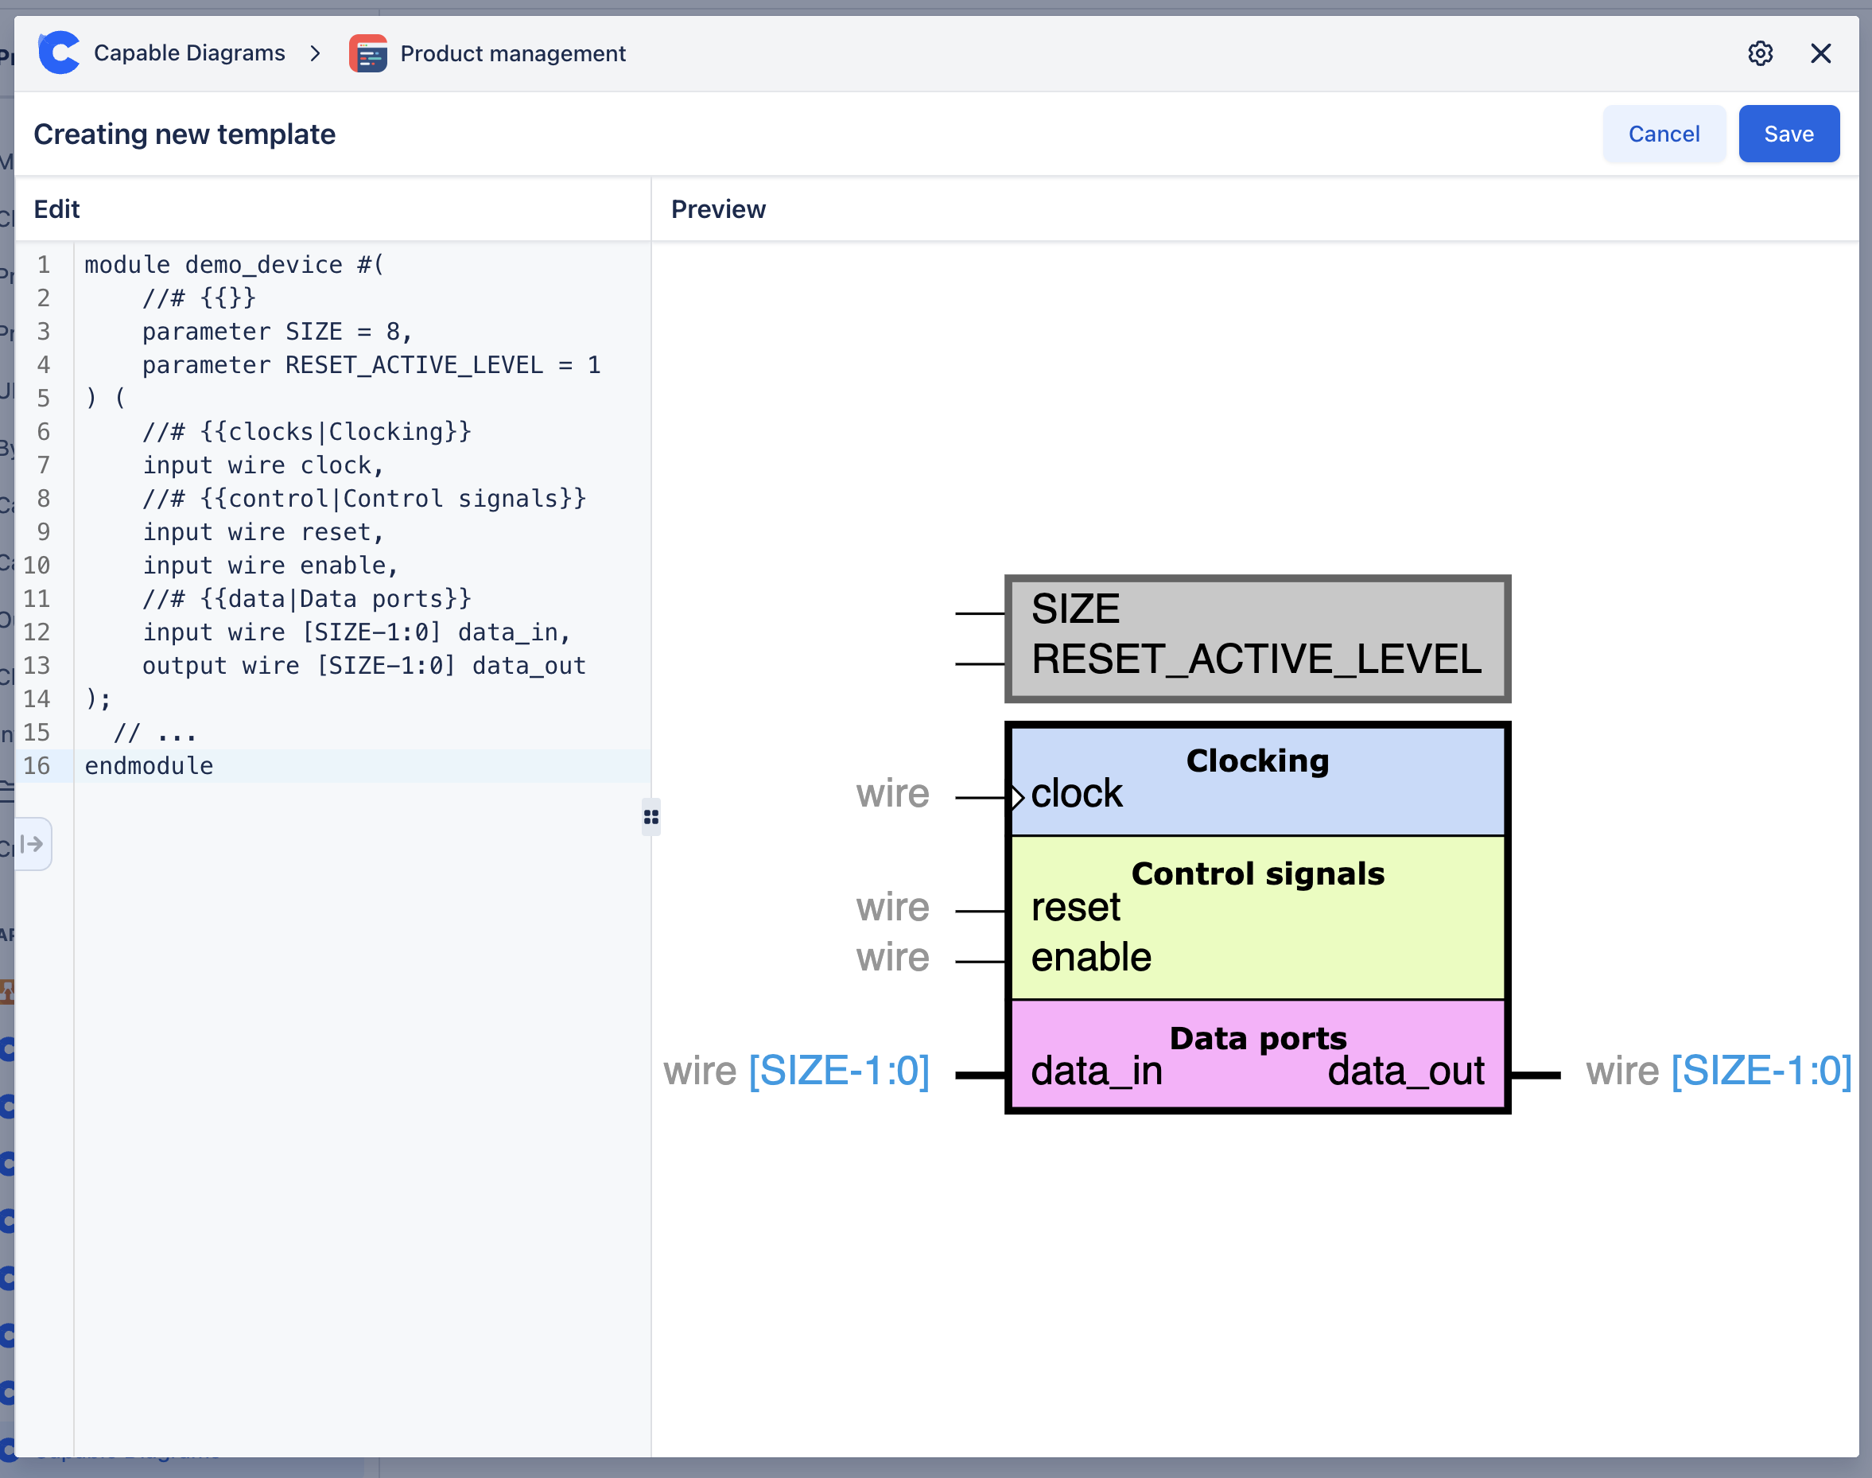1872x1478 pixels.
Task: Cancel creating the template
Action: click(1664, 134)
